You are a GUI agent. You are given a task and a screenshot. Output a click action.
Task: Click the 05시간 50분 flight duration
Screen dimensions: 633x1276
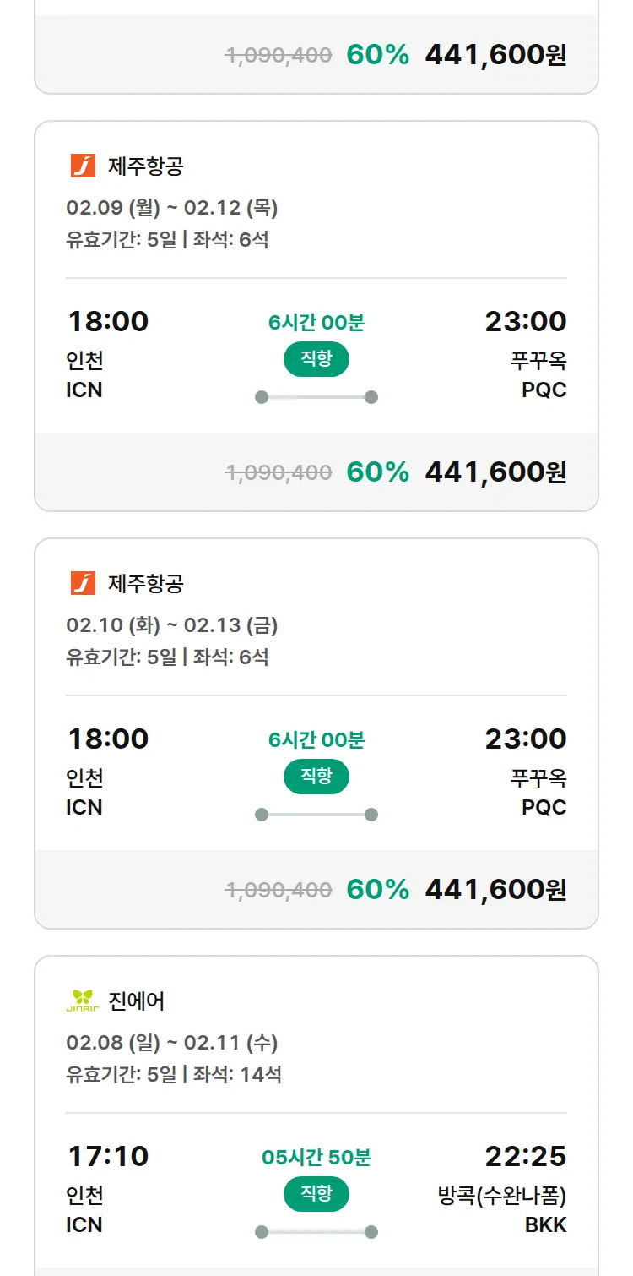pyautogui.click(x=316, y=1158)
